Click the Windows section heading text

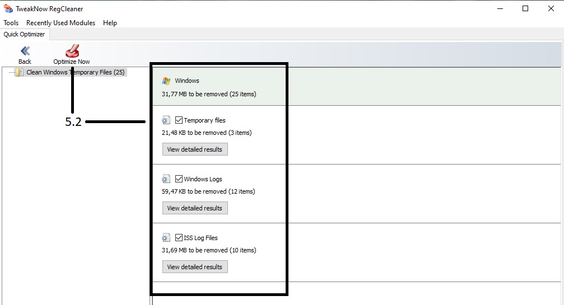click(187, 81)
